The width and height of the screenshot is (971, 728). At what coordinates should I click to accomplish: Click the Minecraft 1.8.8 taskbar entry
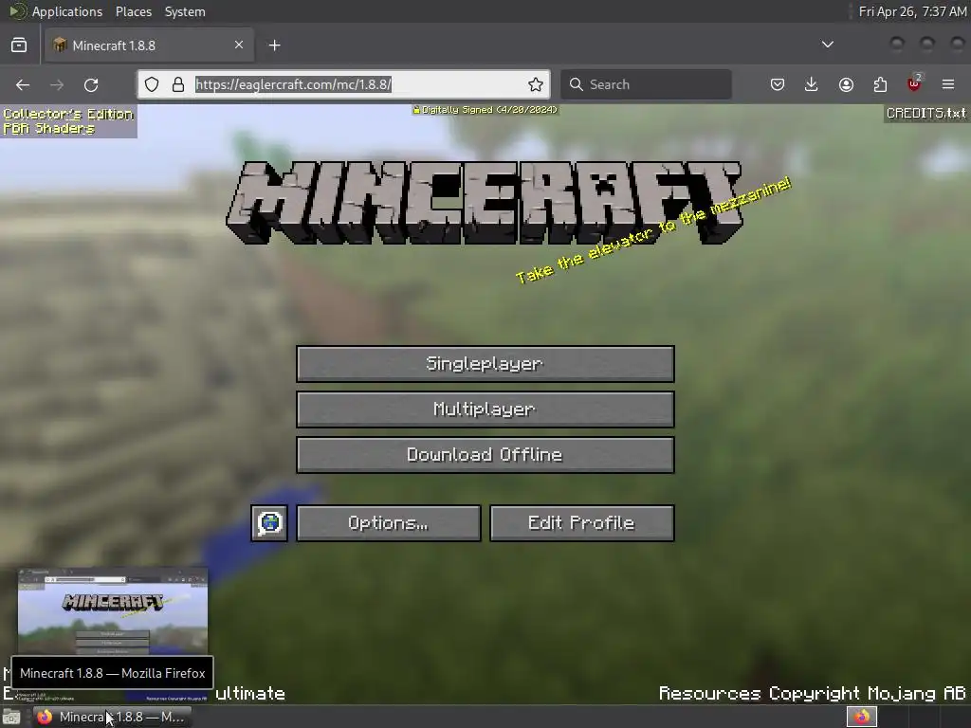click(x=112, y=717)
